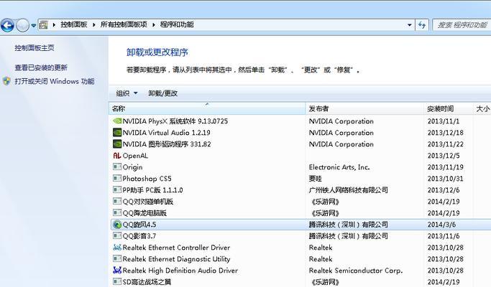Select the QQ旋风4.5 icon
The width and height of the screenshot is (491, 287).
116,225
